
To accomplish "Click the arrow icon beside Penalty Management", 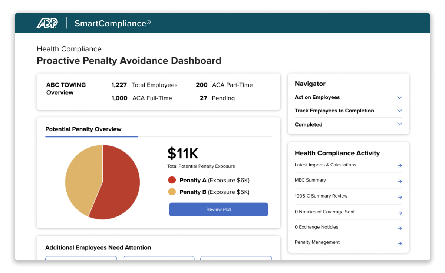I will 400,243.
